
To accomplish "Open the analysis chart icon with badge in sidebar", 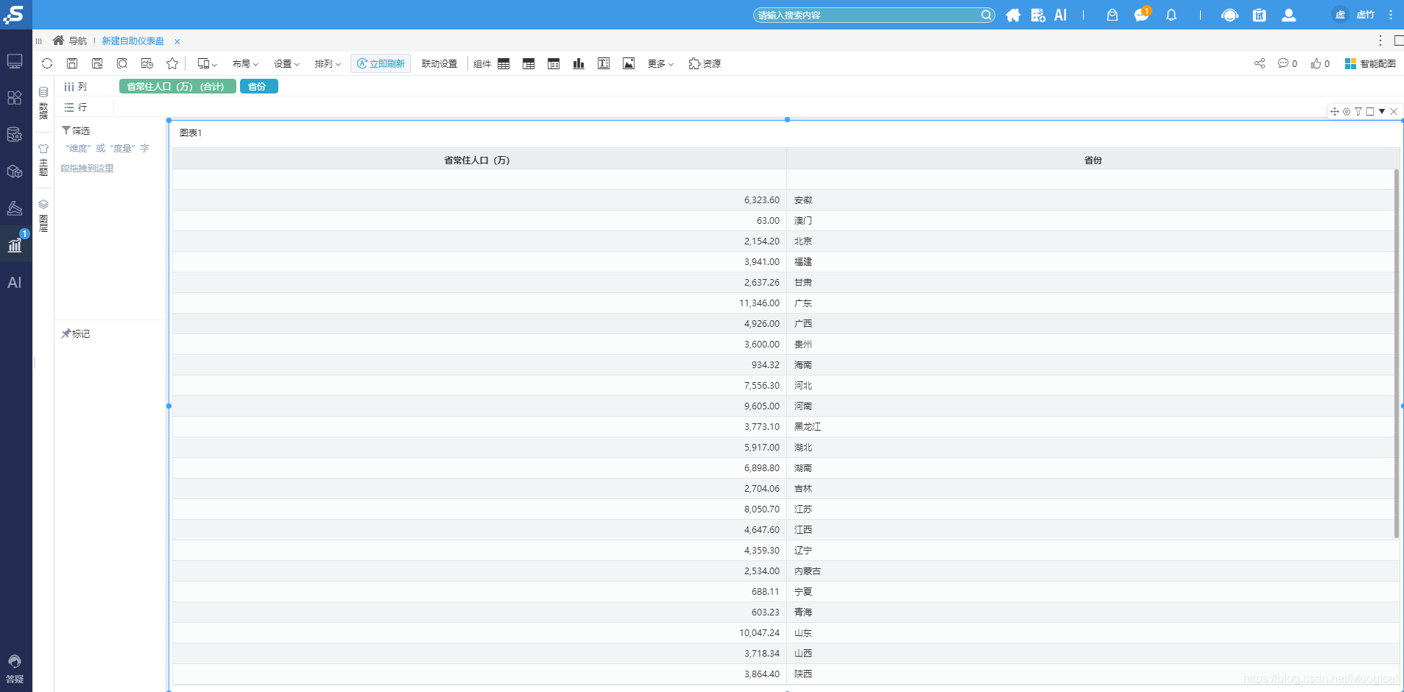I will tap(15, 244).
